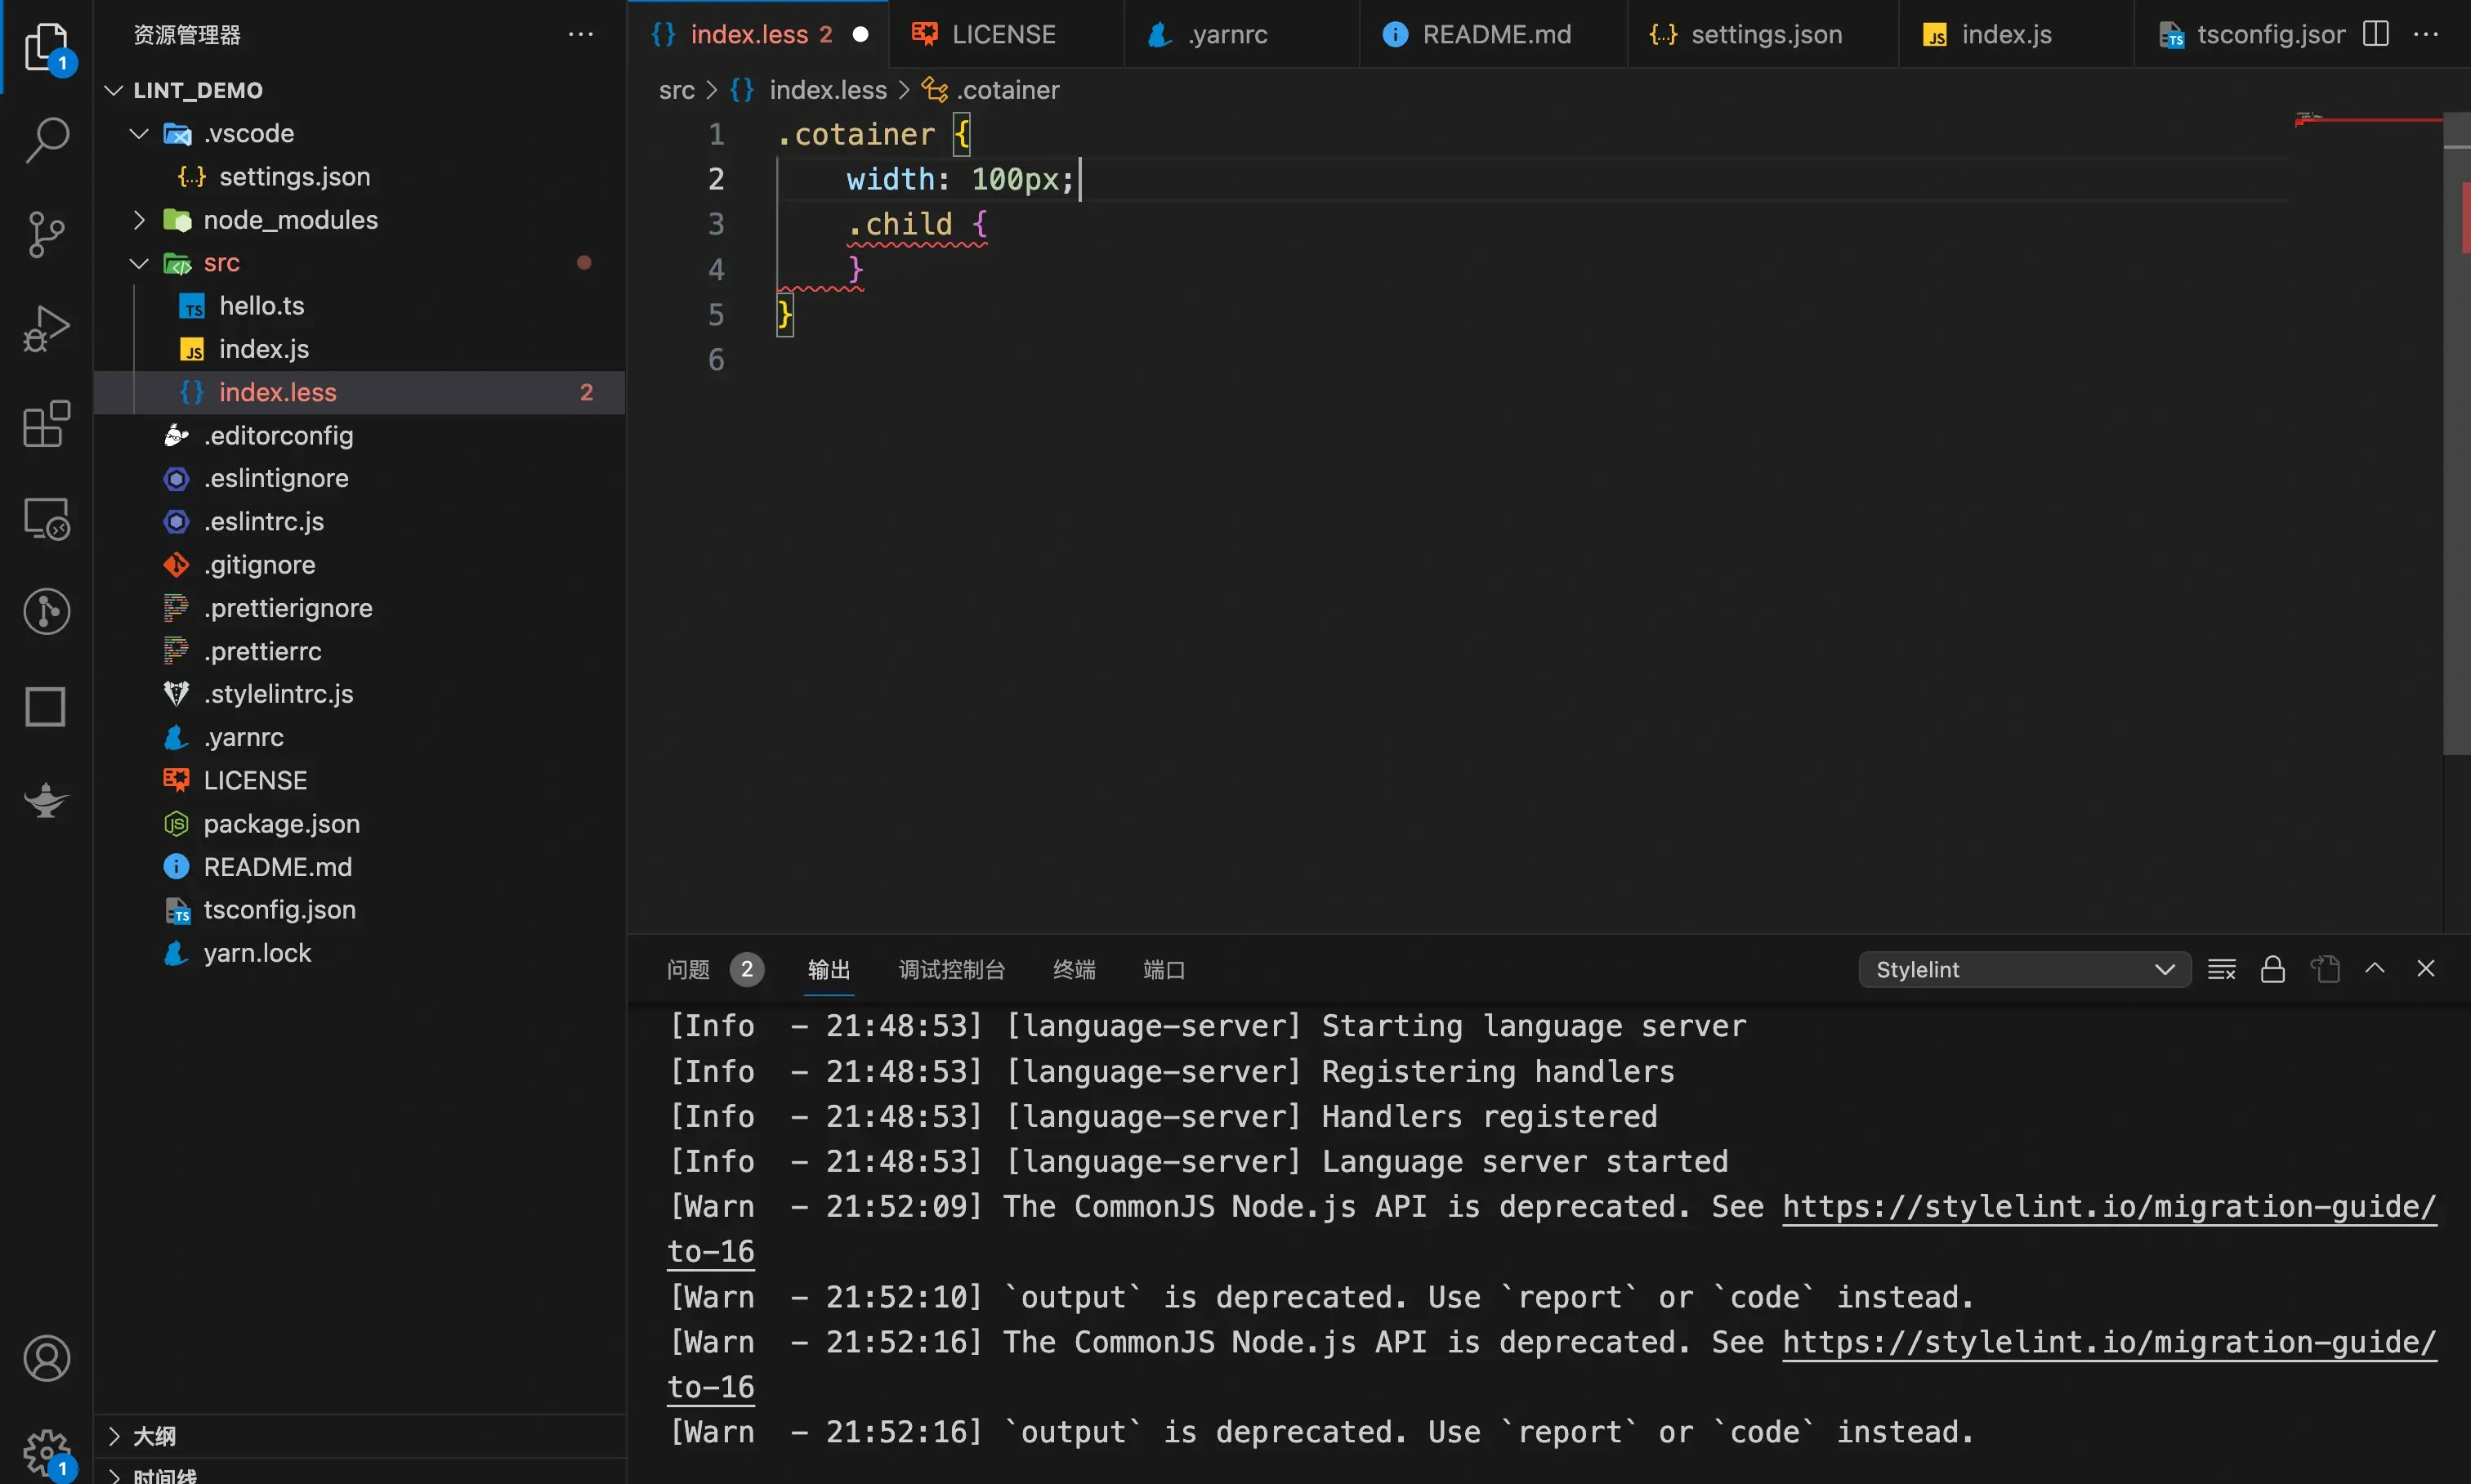This screenshot has height=1484, width=2471.
Task: Click the editor vertical scrollbar
Action: 2456,450
